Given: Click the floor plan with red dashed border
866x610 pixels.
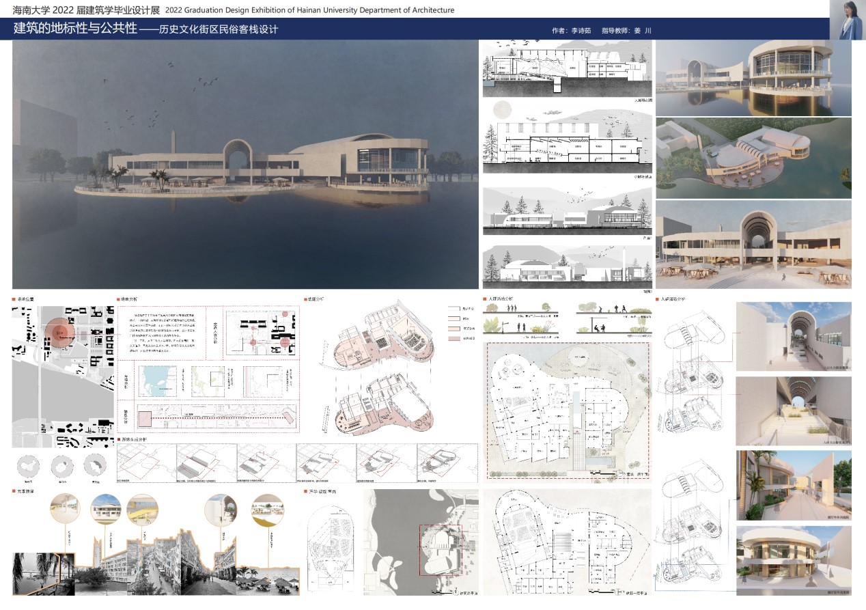Looking at the screenshot, I should [x=567, y=411].
